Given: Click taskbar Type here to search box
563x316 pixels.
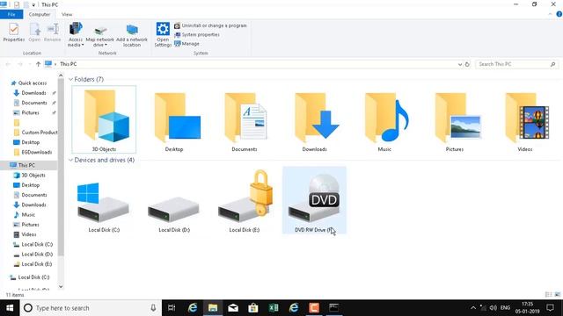Looking at the screenshot, I should coord(91,308).
